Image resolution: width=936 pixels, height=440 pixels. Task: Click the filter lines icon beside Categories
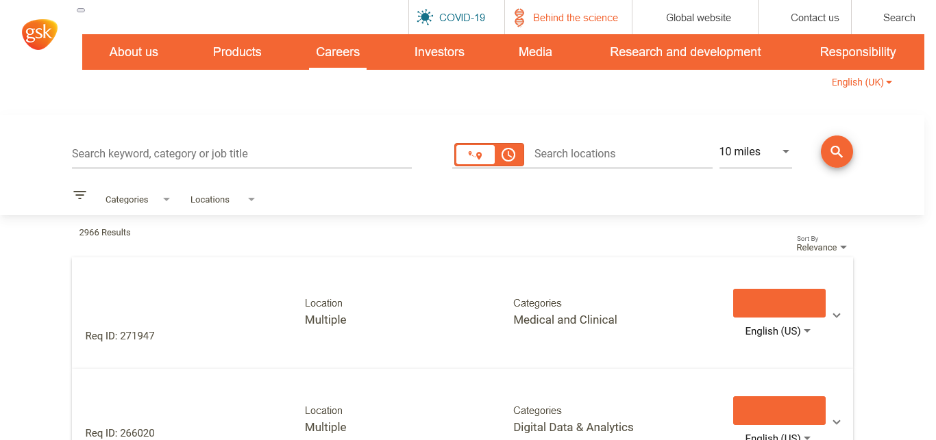pyautogui.click(x=80, y=196)
